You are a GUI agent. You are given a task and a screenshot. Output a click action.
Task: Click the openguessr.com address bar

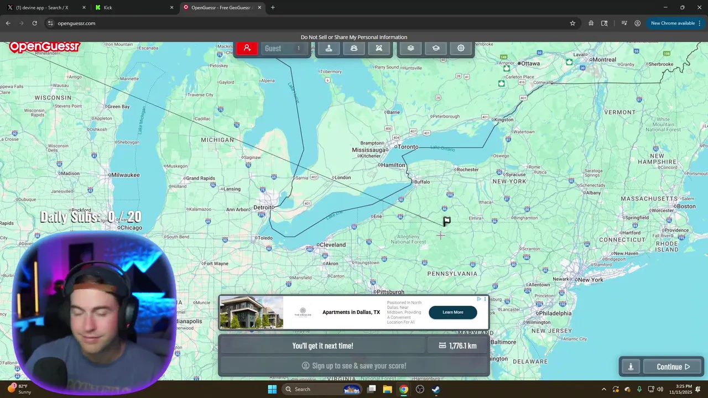311,23
